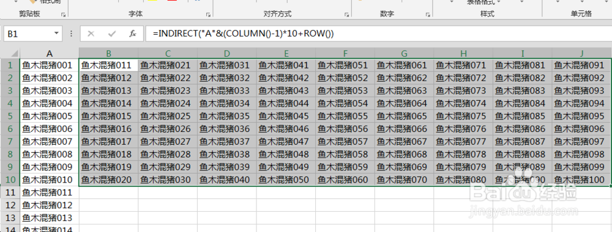This screenshot has height=232, width=612.
Task: Click cell containing 鱼木混猪005 in column A
Action: [x=50, y=116]
